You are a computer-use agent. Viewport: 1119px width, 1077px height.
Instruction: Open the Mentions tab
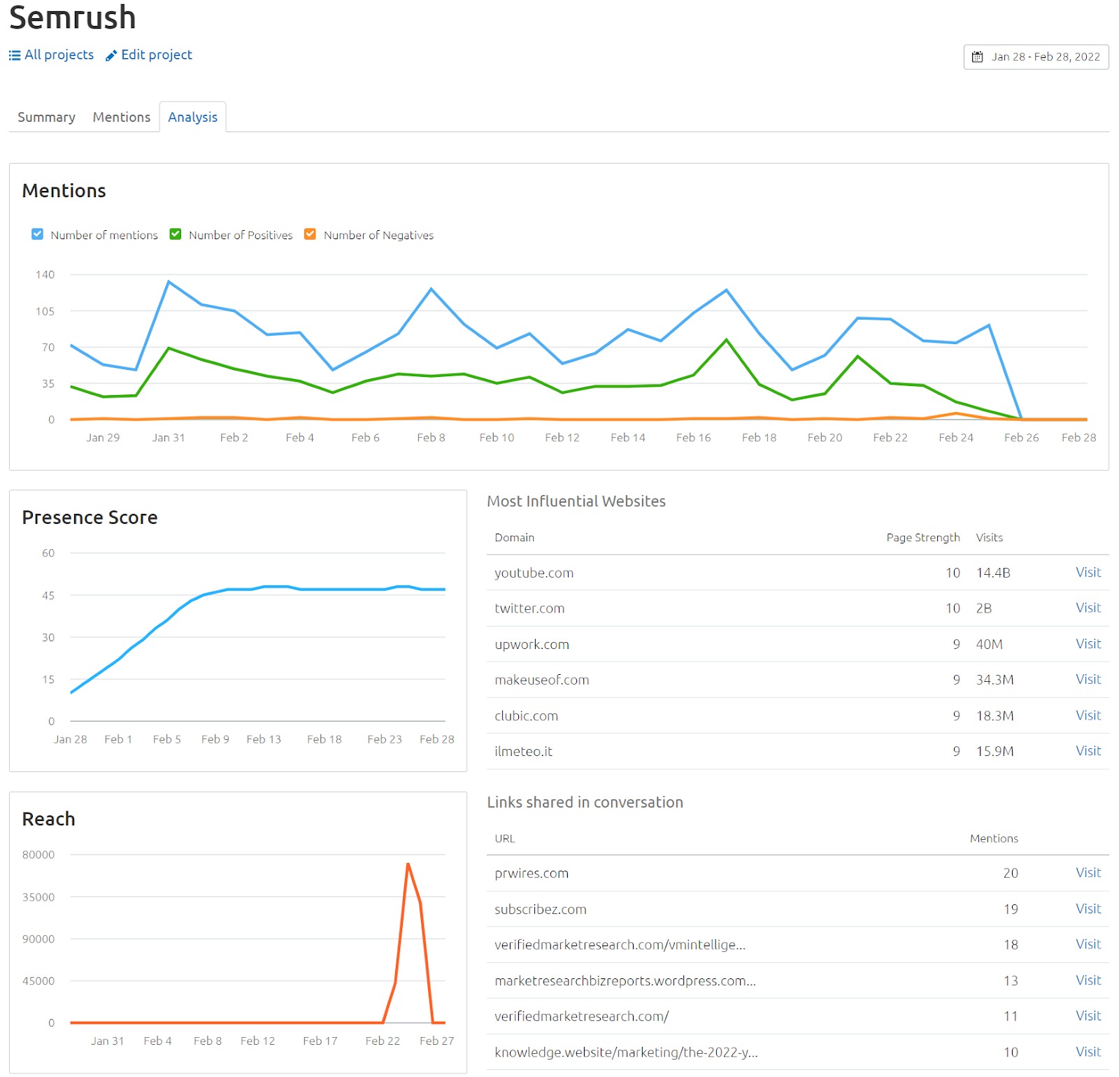click(x=120, y=117)
